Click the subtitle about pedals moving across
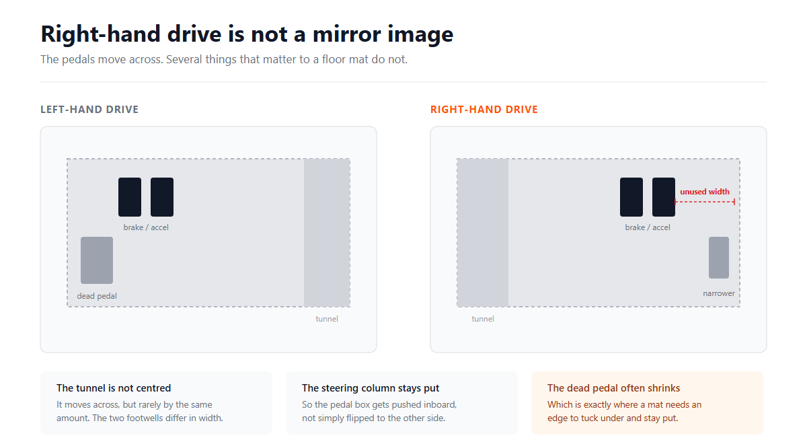The image size is (807, 444). (224, 59)
